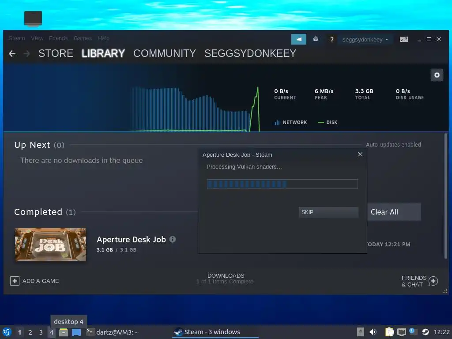The image size is (452, 339).
Task: Go to the COMMUNITY tab
Action: 165,53
